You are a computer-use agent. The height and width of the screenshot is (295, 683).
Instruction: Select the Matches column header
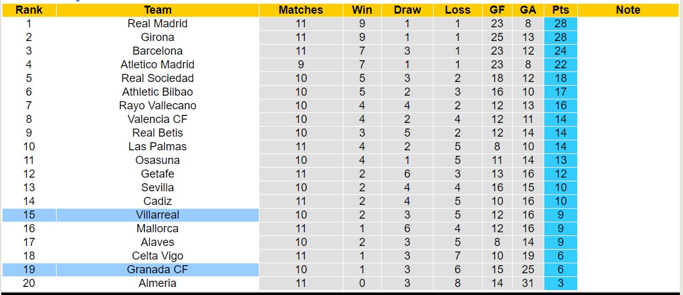(x=300, y=10)
